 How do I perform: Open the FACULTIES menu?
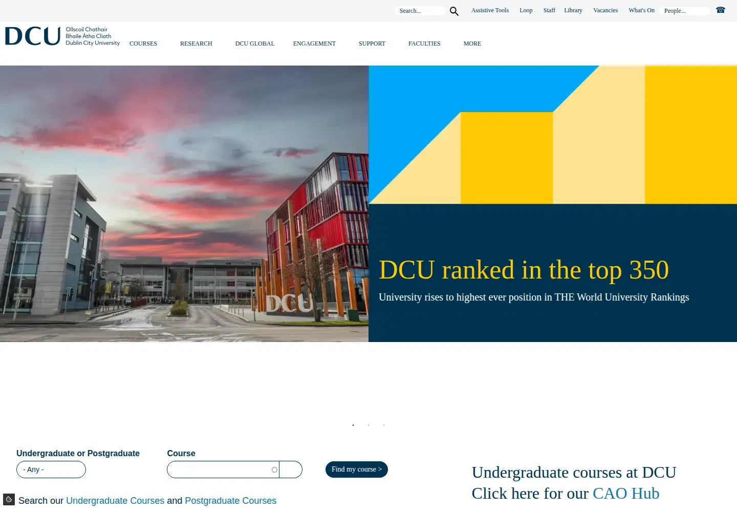(x=424, y=44)
